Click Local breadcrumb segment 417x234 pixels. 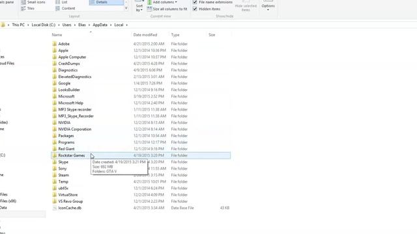pos(119,25)
